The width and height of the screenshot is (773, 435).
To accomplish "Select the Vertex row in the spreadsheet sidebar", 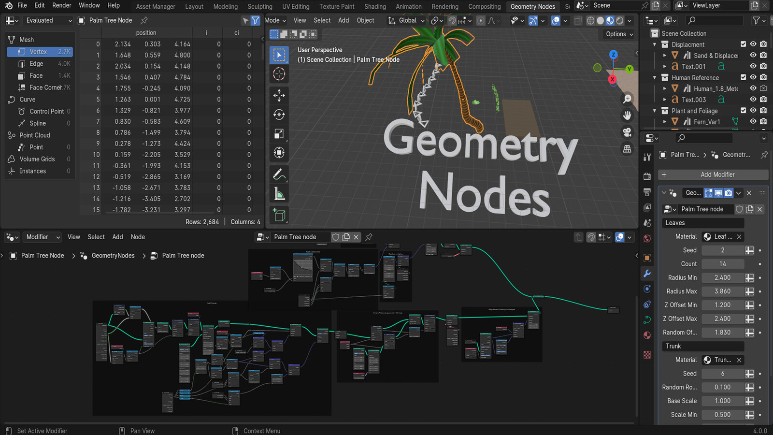I will [39, 52].
